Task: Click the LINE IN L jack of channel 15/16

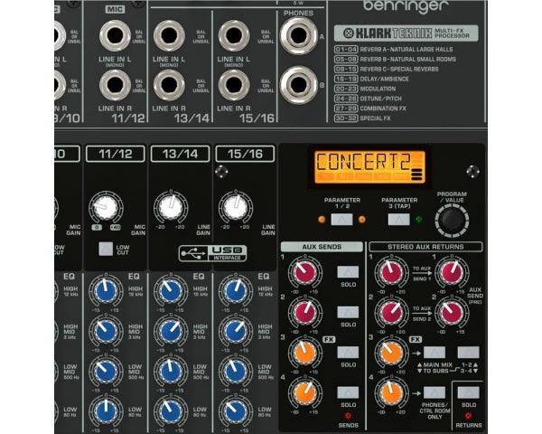Action: pyautogui.click(x=234, y=35)
